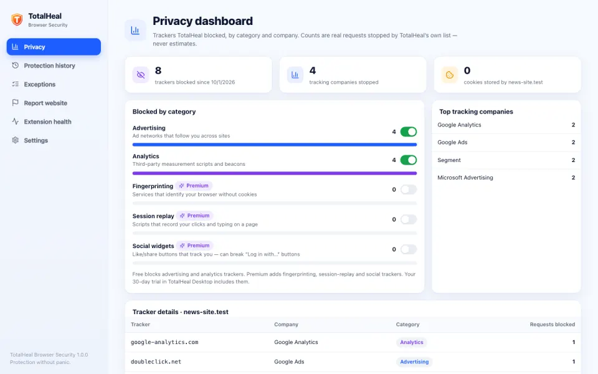This screenshot has width=598, height=374.
Task: Disable the Advertising blocking toggle
Action: (x=409, y=132)
